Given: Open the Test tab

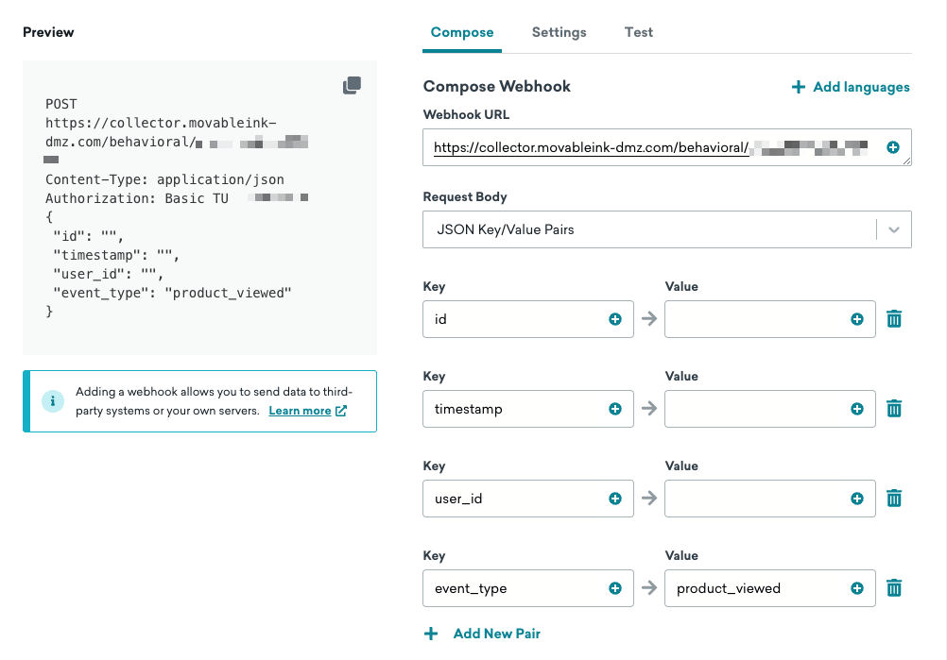Looking at the screenshot, I should pos(638,31).
